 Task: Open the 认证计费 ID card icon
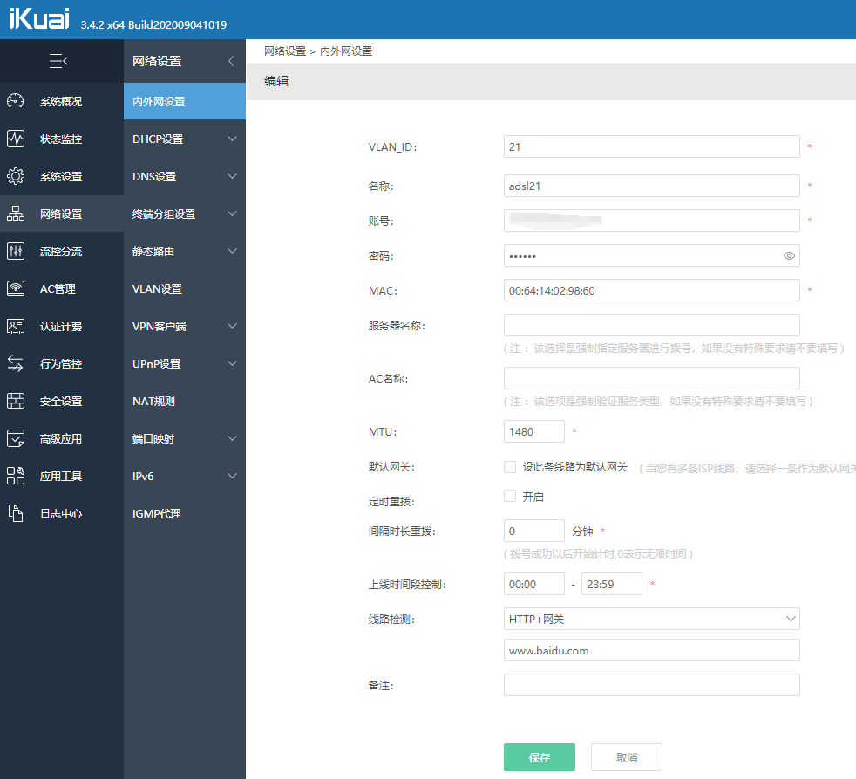click(16, 327)
